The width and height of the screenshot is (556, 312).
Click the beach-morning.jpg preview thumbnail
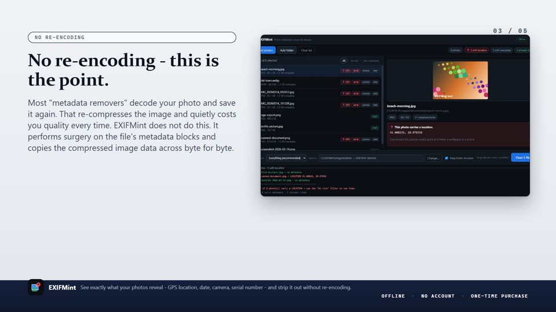pos(460,80)
